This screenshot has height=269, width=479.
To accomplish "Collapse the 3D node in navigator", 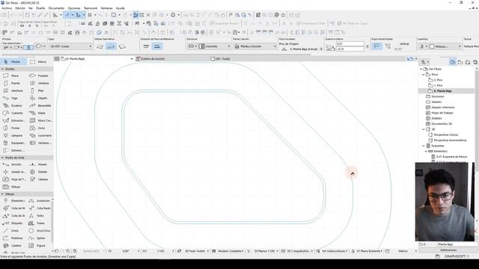I will coord(424,129).
